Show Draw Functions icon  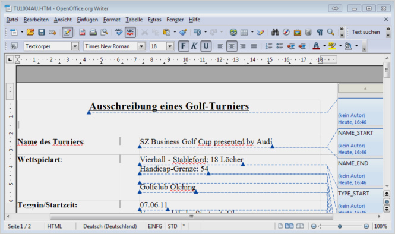pyautogui.click(x=261, y=32)
